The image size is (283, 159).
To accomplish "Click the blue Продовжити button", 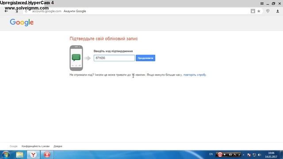I will [145, 58].
